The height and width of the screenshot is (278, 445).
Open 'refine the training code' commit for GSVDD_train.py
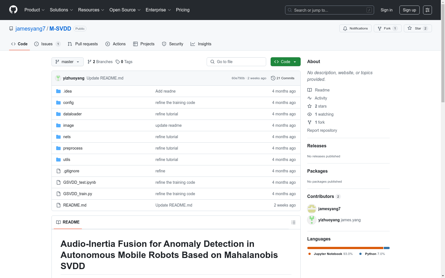(175, 194)
